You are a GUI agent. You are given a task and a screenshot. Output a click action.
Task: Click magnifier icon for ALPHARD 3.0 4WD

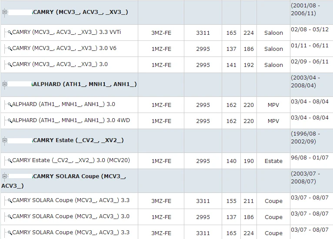10,121
